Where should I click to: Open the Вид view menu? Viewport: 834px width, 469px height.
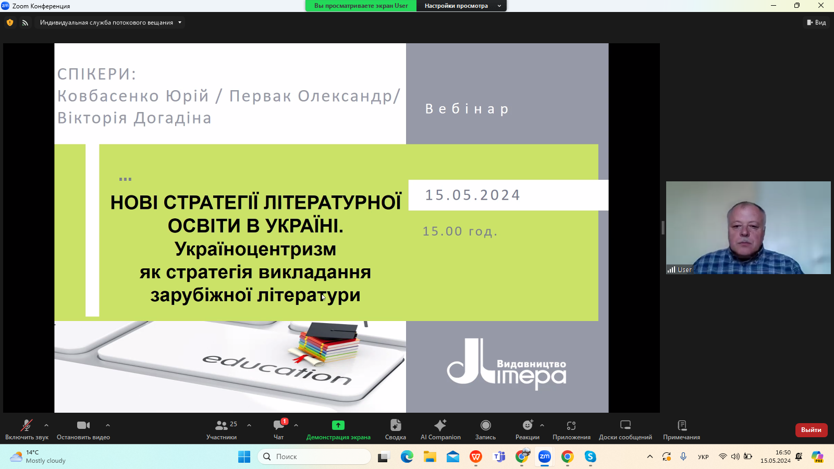coord(816,22)
